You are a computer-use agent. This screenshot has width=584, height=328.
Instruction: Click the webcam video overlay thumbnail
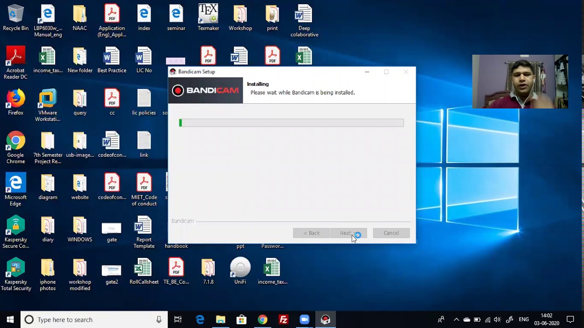click(x=520, y=82)
